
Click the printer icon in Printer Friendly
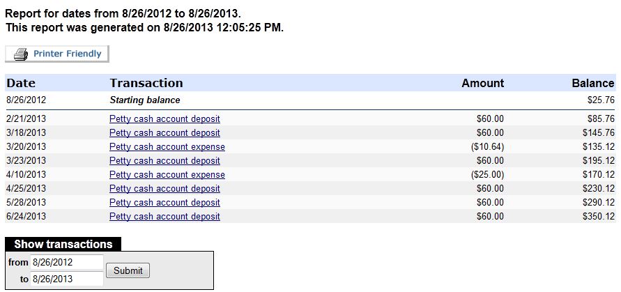(x=21, y=54)
